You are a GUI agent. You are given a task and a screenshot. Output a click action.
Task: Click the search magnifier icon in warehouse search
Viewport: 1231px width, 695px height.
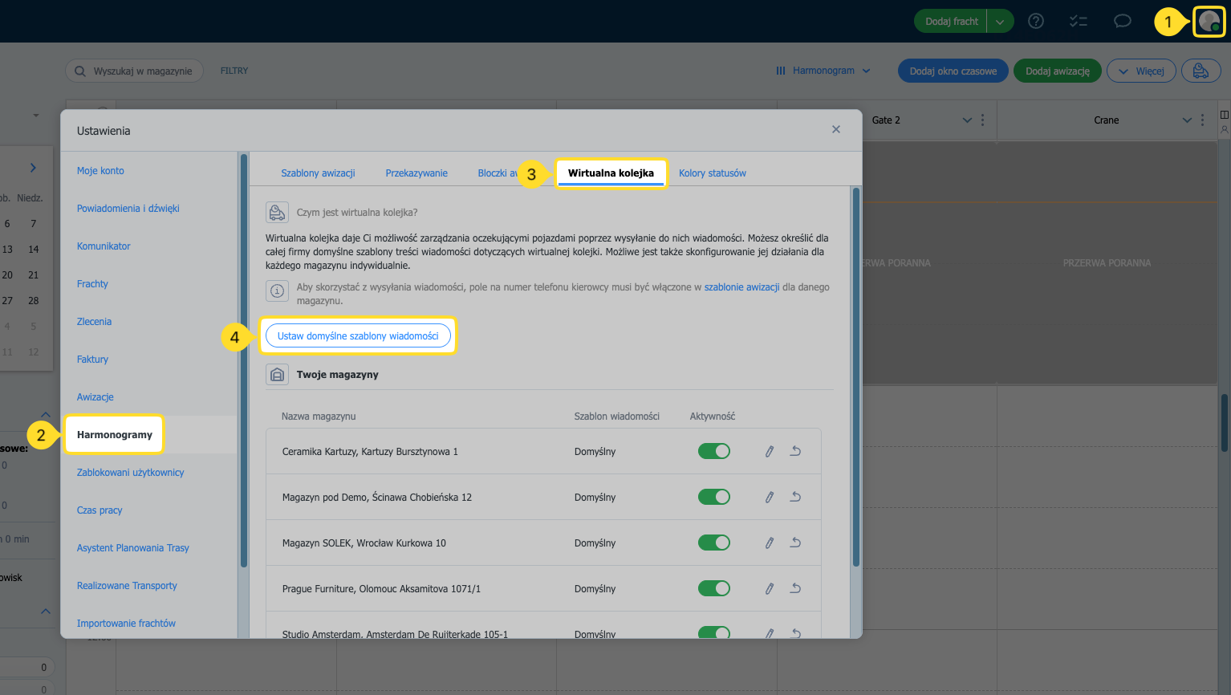click(x=80, y=71)
